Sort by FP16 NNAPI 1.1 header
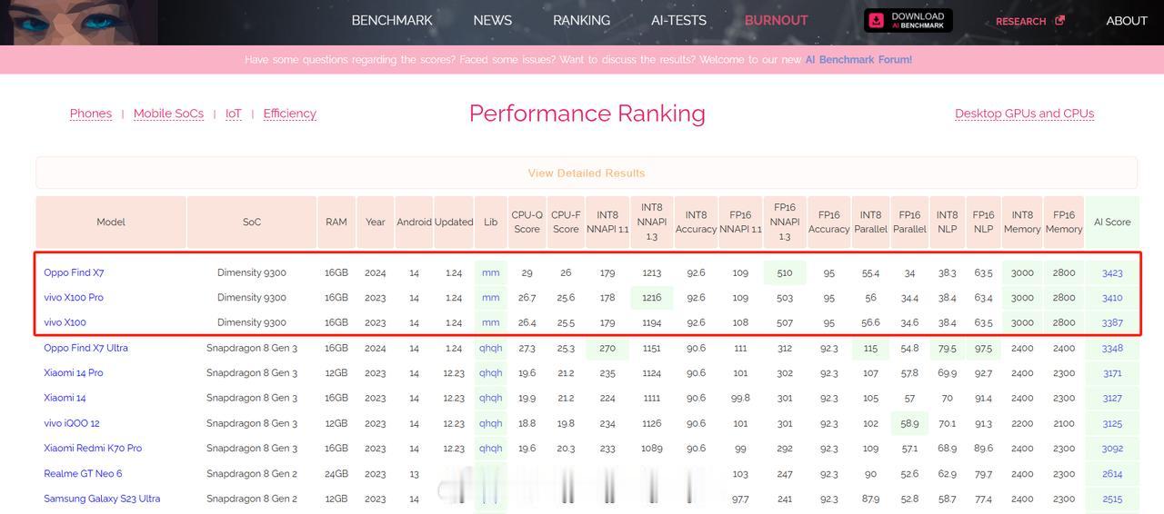This screenshot has height=514, width=1164. [740, 222]
